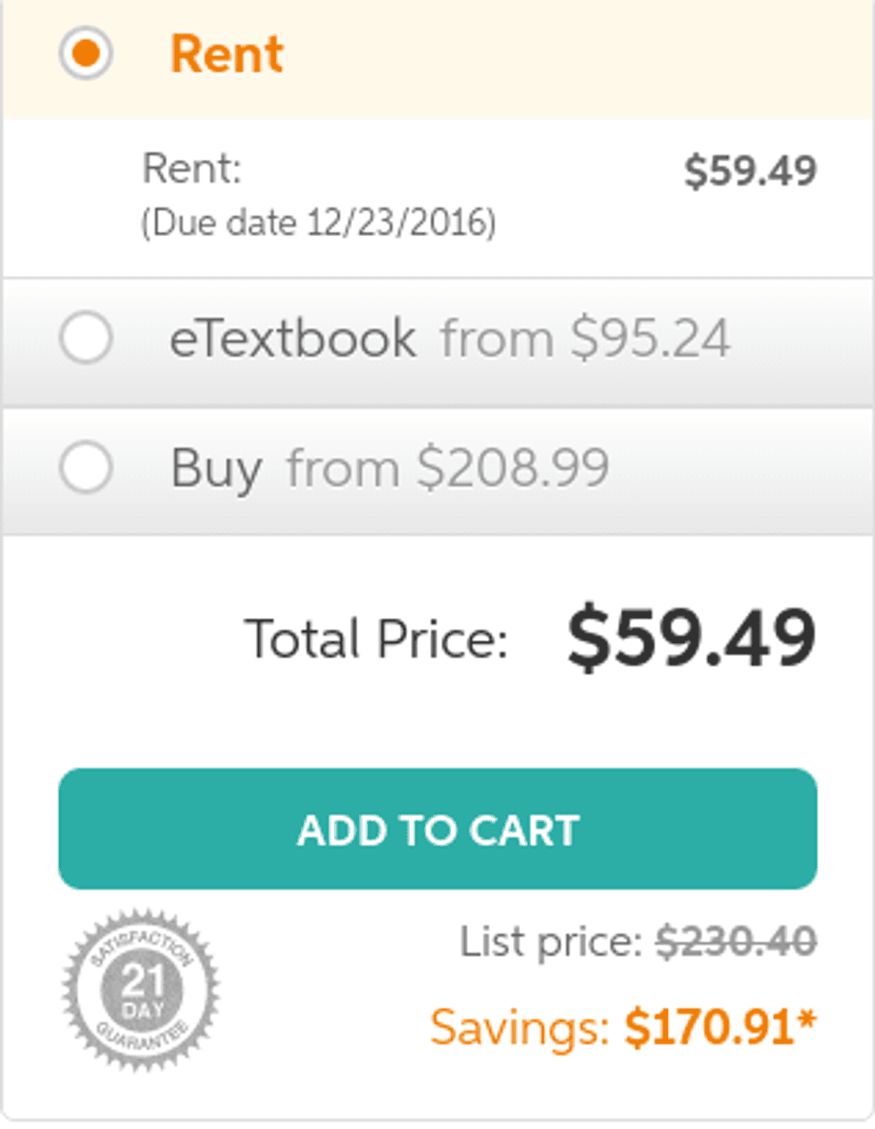
Task: Click the $59.49 rent price in details
Action: (x=750, y=171)
